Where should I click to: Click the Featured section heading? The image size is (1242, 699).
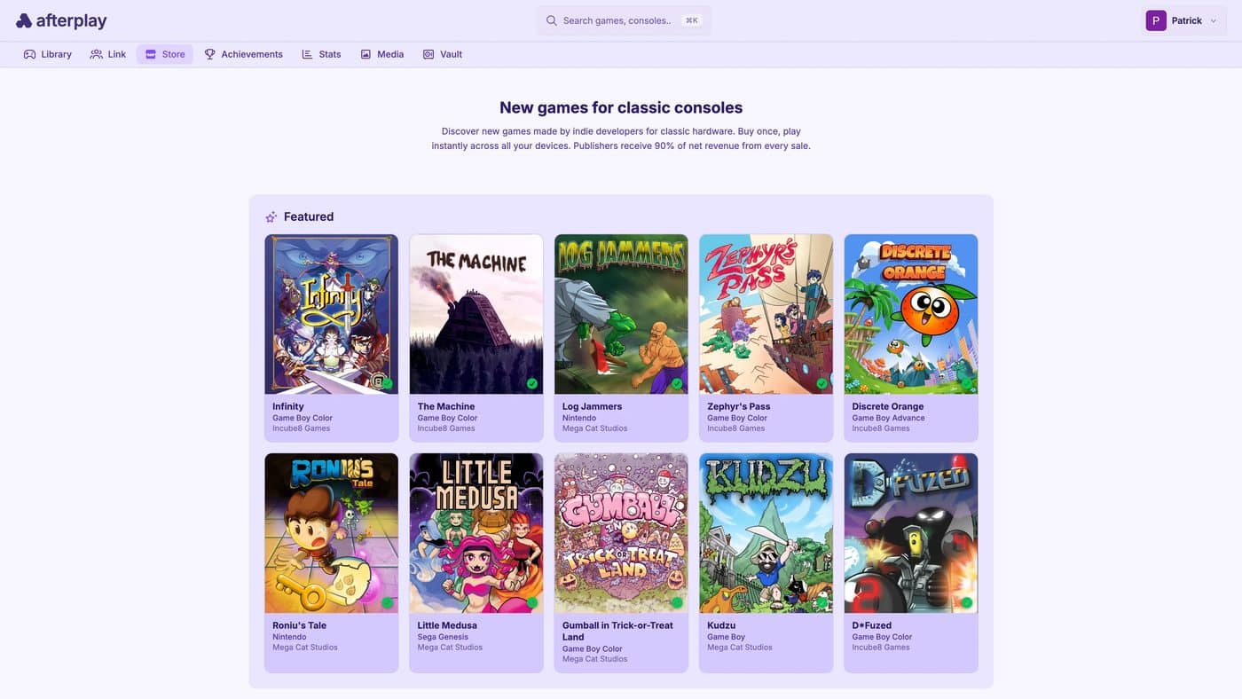(x=309, y=216)
